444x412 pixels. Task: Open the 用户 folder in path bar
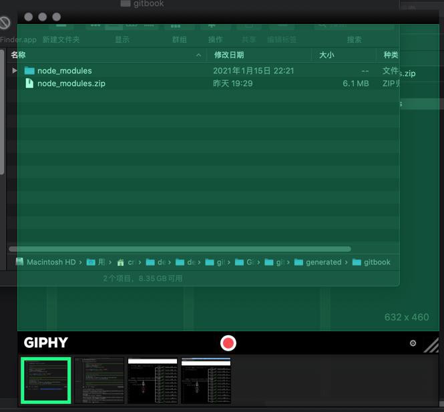(x=95, y=262)
